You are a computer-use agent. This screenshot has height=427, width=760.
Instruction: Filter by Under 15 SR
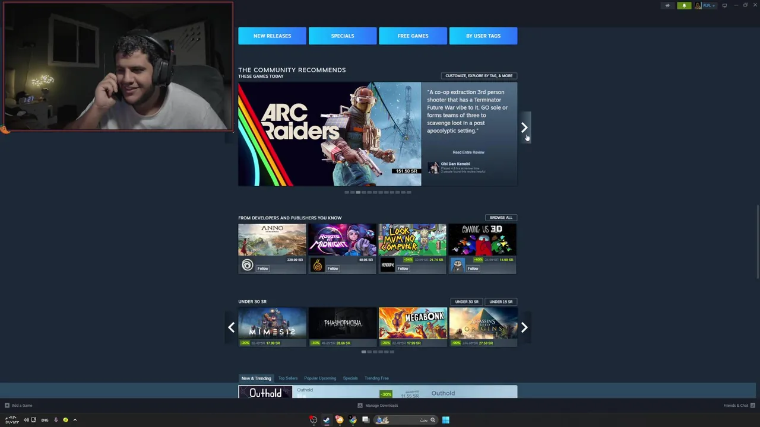[x=501, y=302]
